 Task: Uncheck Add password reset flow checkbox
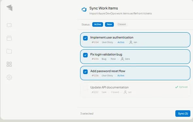[85, 72]
